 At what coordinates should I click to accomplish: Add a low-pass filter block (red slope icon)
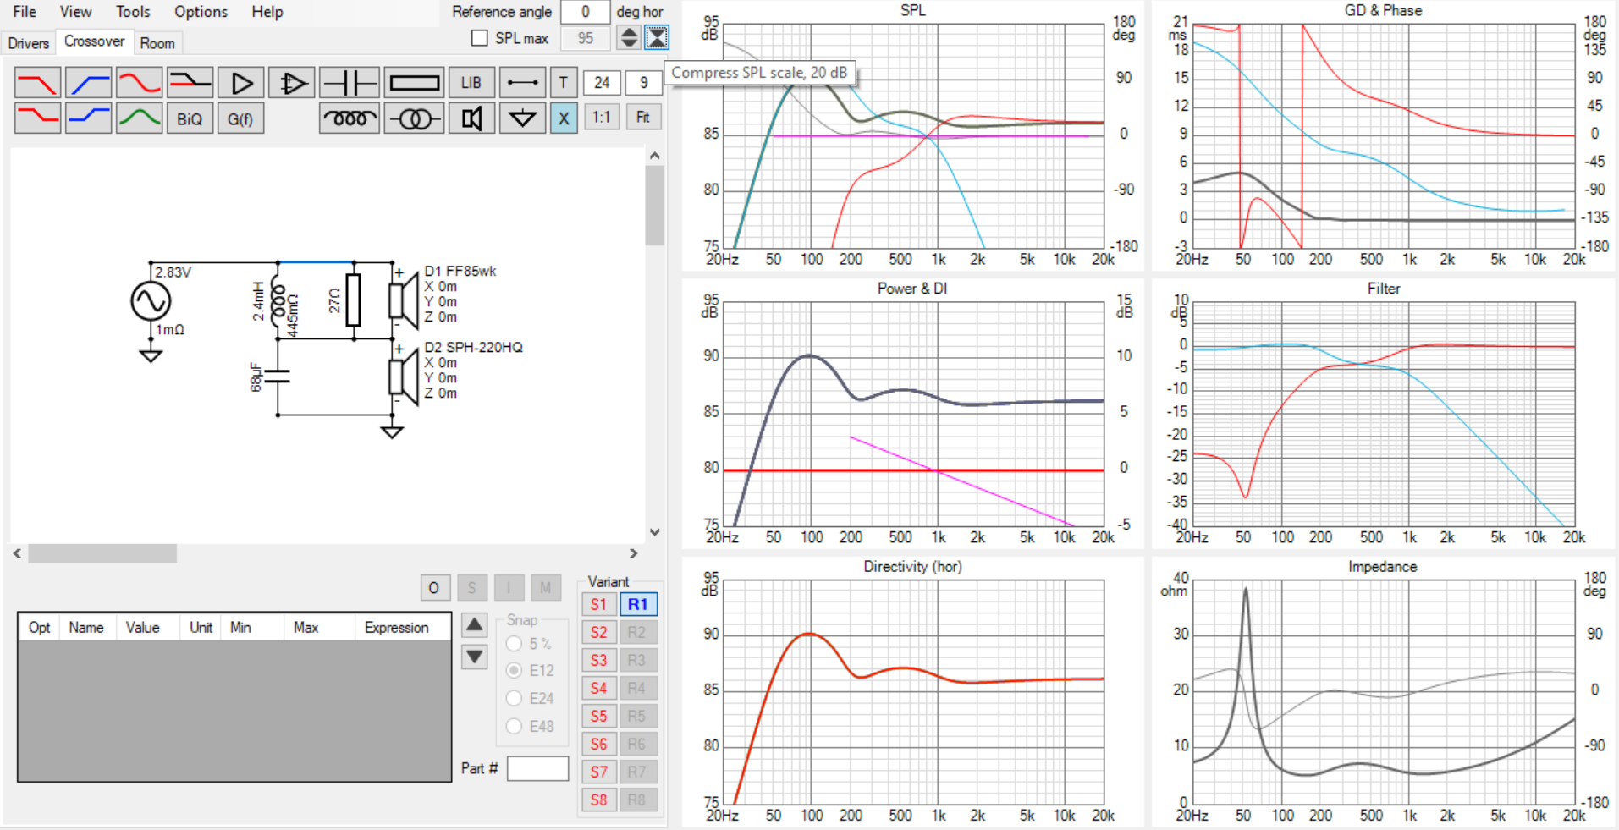pyautogui.click(x=38, y=83)
